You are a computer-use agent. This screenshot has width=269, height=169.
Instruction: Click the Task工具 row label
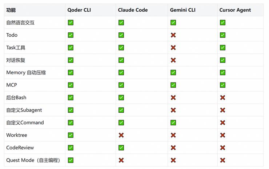pyautogui.click(x=16, y=48)
